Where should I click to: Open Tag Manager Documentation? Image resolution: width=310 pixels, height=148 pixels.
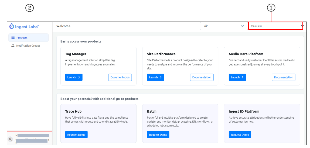[120, 77]
